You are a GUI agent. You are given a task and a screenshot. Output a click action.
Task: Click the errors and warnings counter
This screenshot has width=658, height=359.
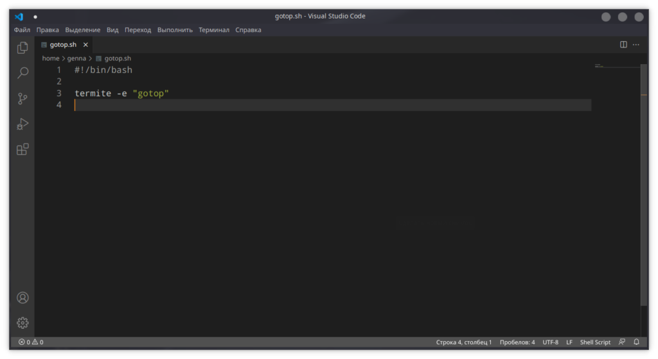31,342
